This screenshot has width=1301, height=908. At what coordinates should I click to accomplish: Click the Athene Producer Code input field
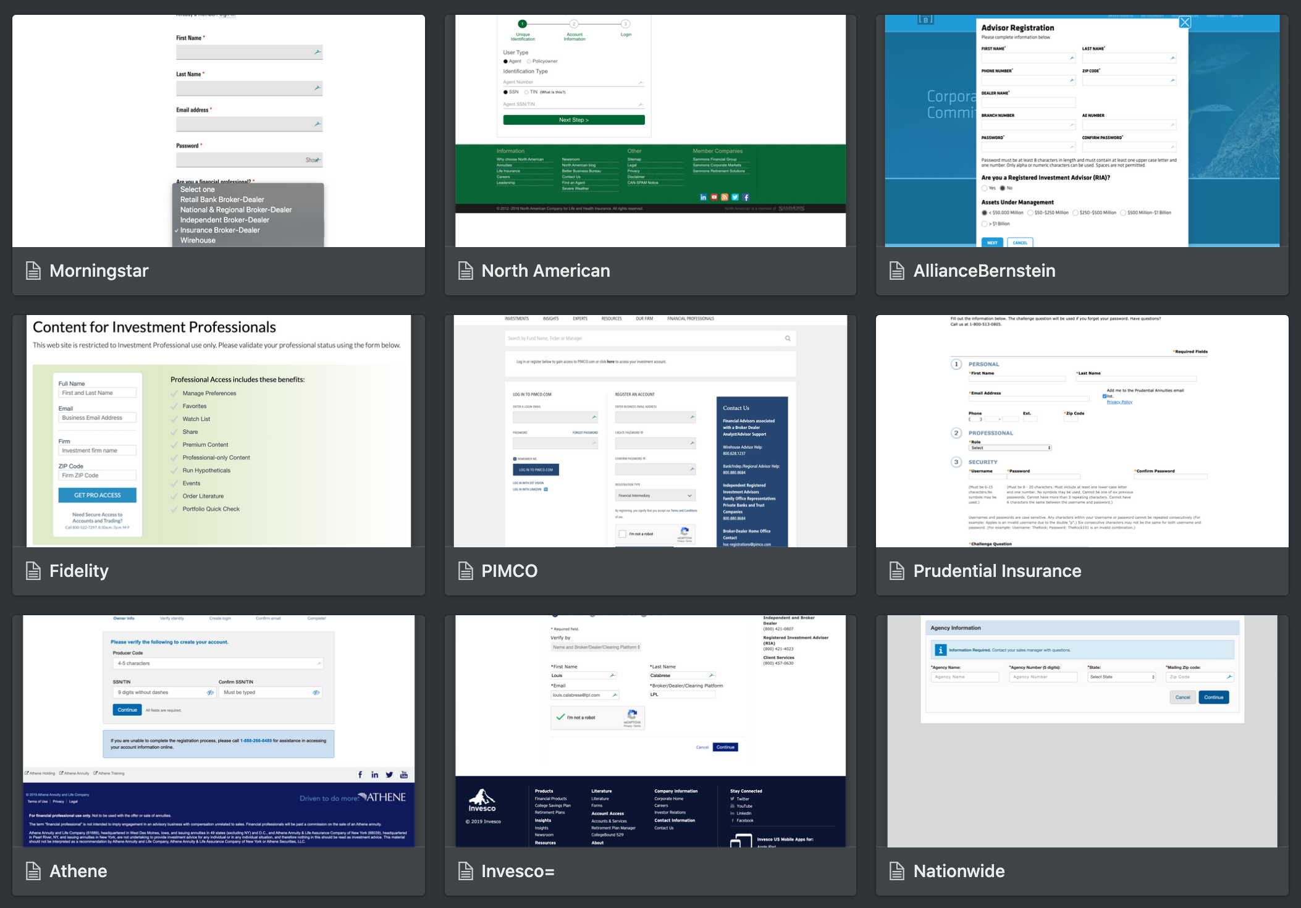[218, 663]
